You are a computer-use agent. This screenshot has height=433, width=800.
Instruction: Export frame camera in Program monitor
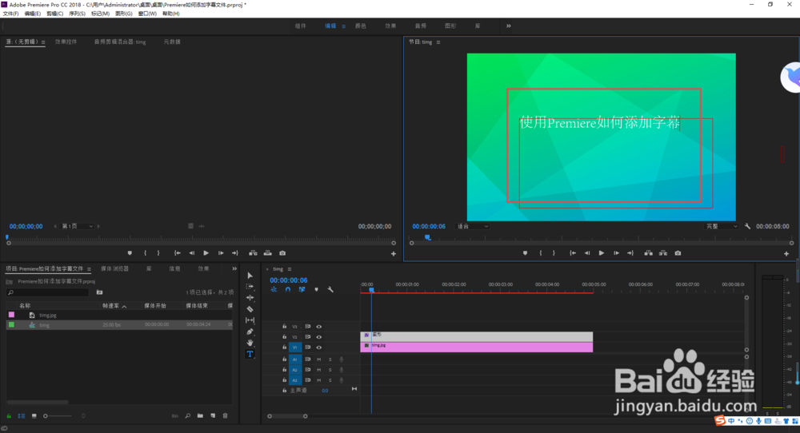(x=678, y=253)
